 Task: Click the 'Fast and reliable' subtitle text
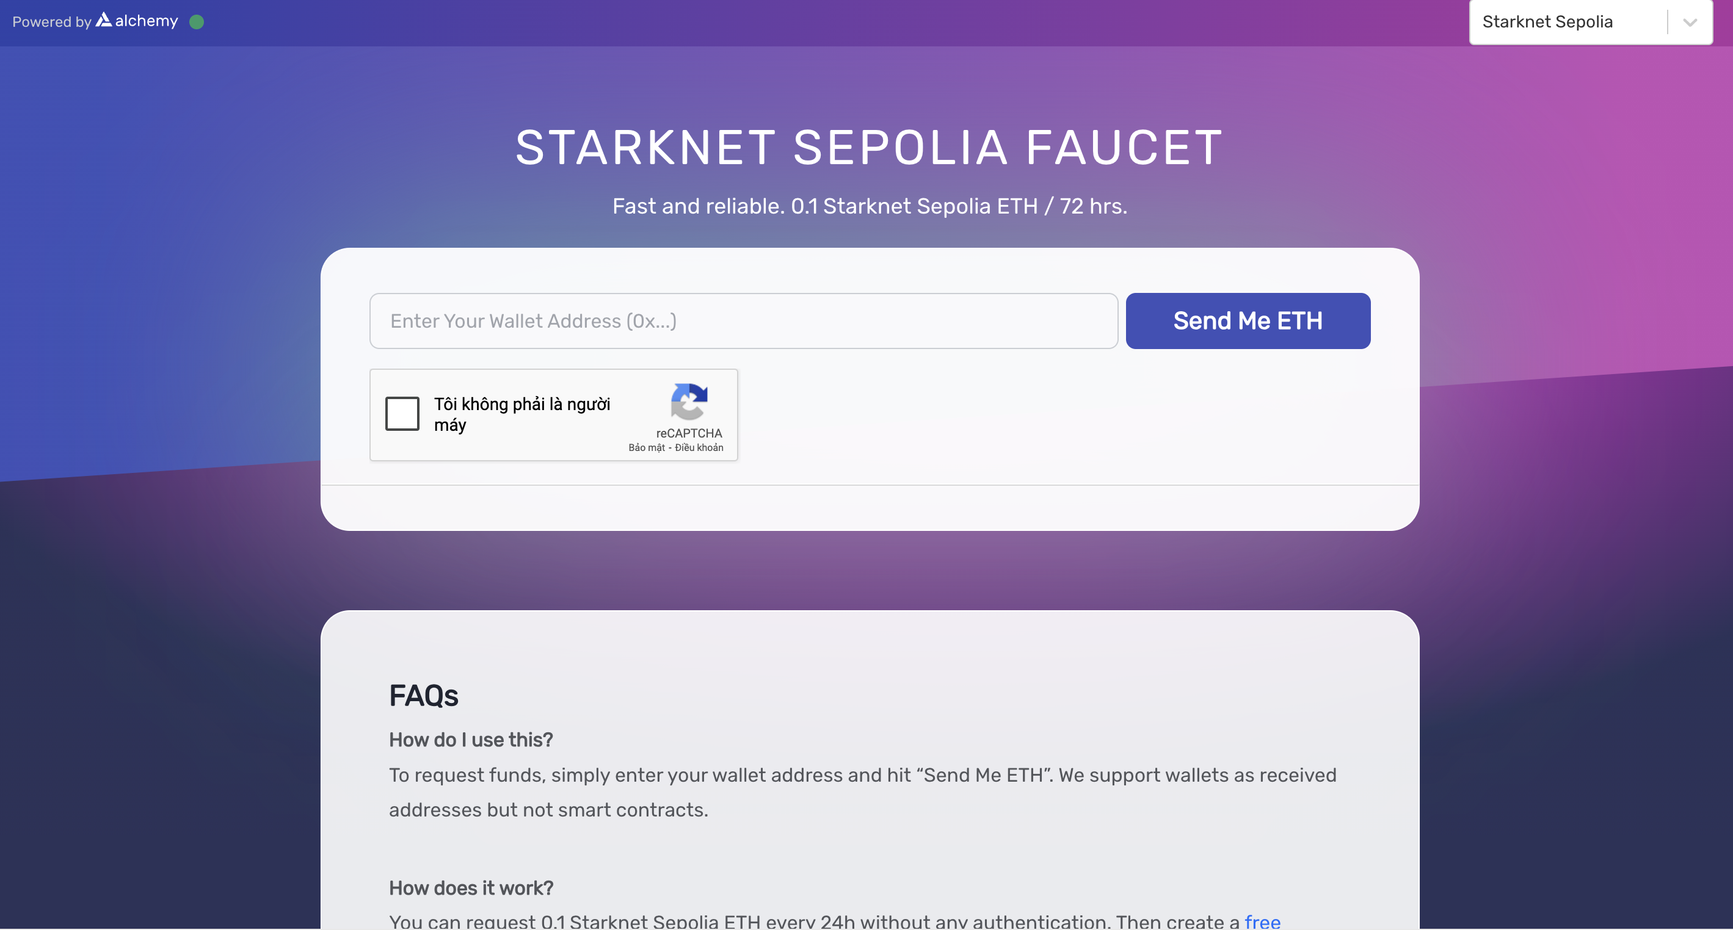tap(869, 206)
